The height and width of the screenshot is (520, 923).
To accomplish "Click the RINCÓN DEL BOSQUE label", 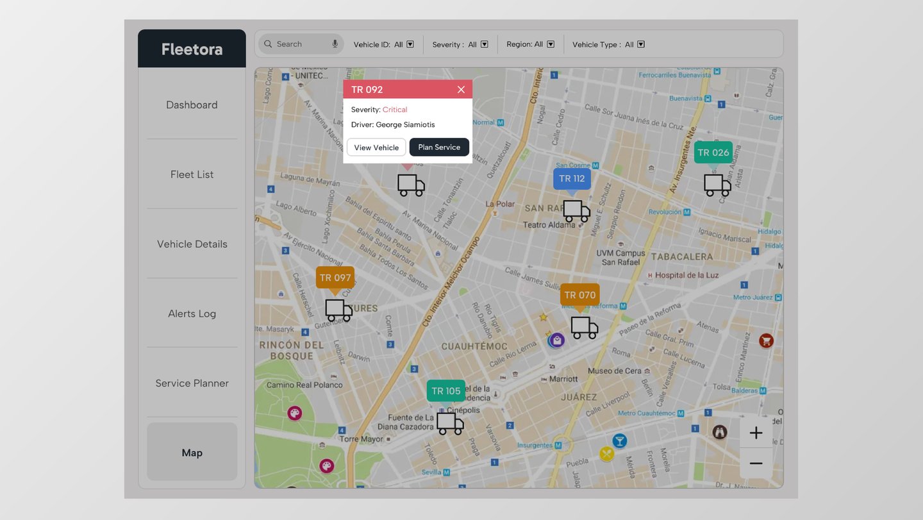I will [292, 350].
